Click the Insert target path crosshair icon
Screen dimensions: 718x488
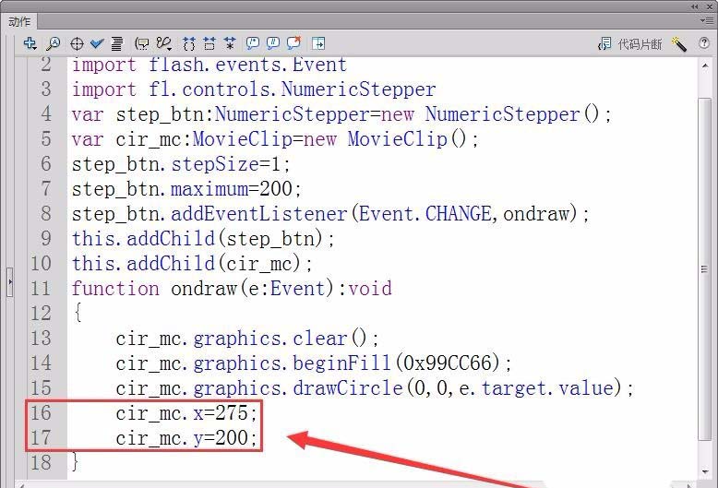[77, 44]
